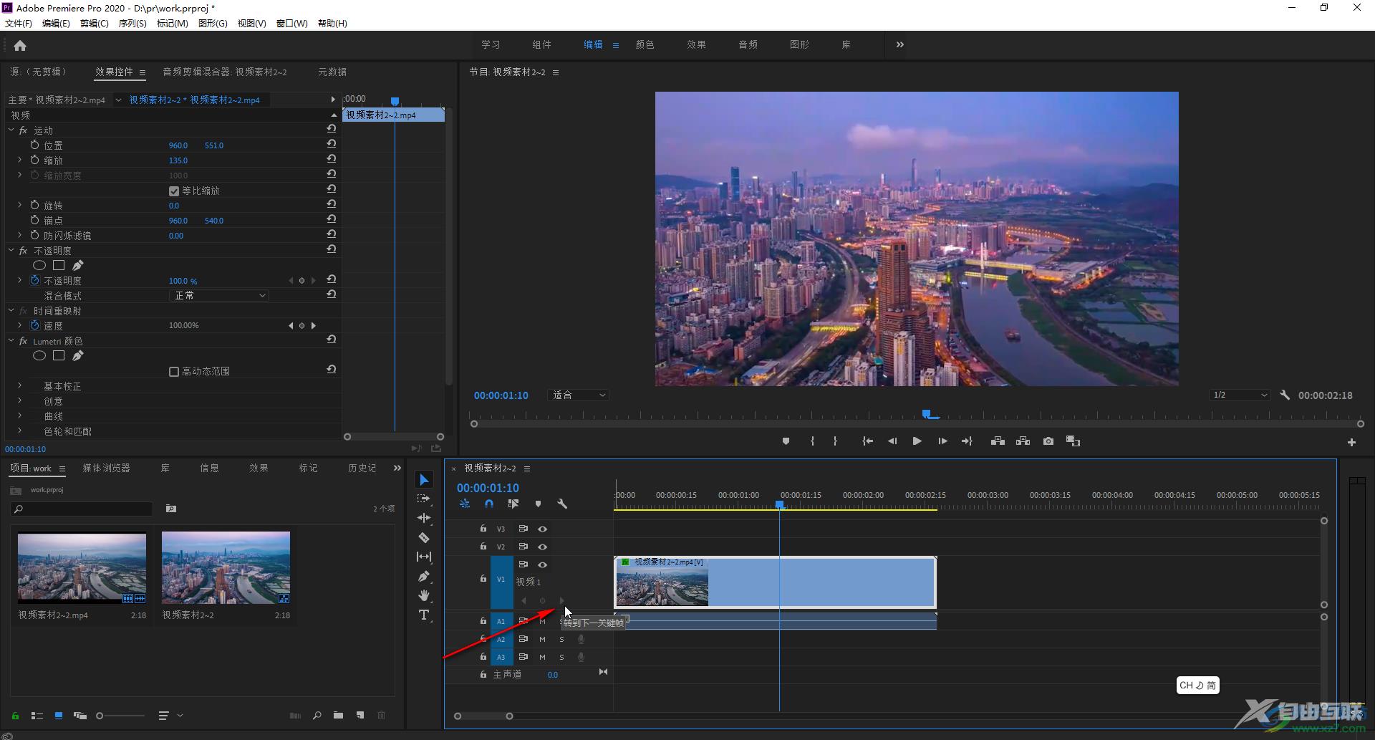Select 视频素材2~2 sequence thumbnail
1375x740 pixels.
point(226,567)
